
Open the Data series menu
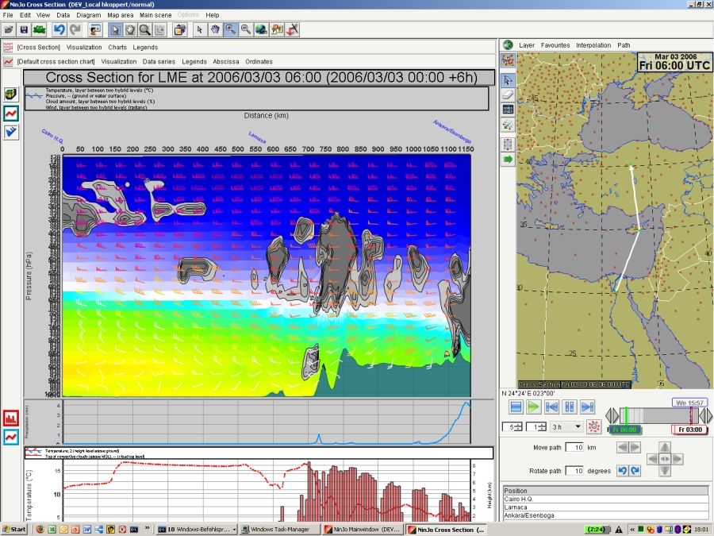point(159,61)
